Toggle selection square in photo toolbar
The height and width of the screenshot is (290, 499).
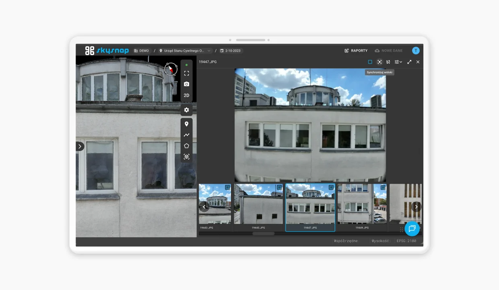[370, 62]
